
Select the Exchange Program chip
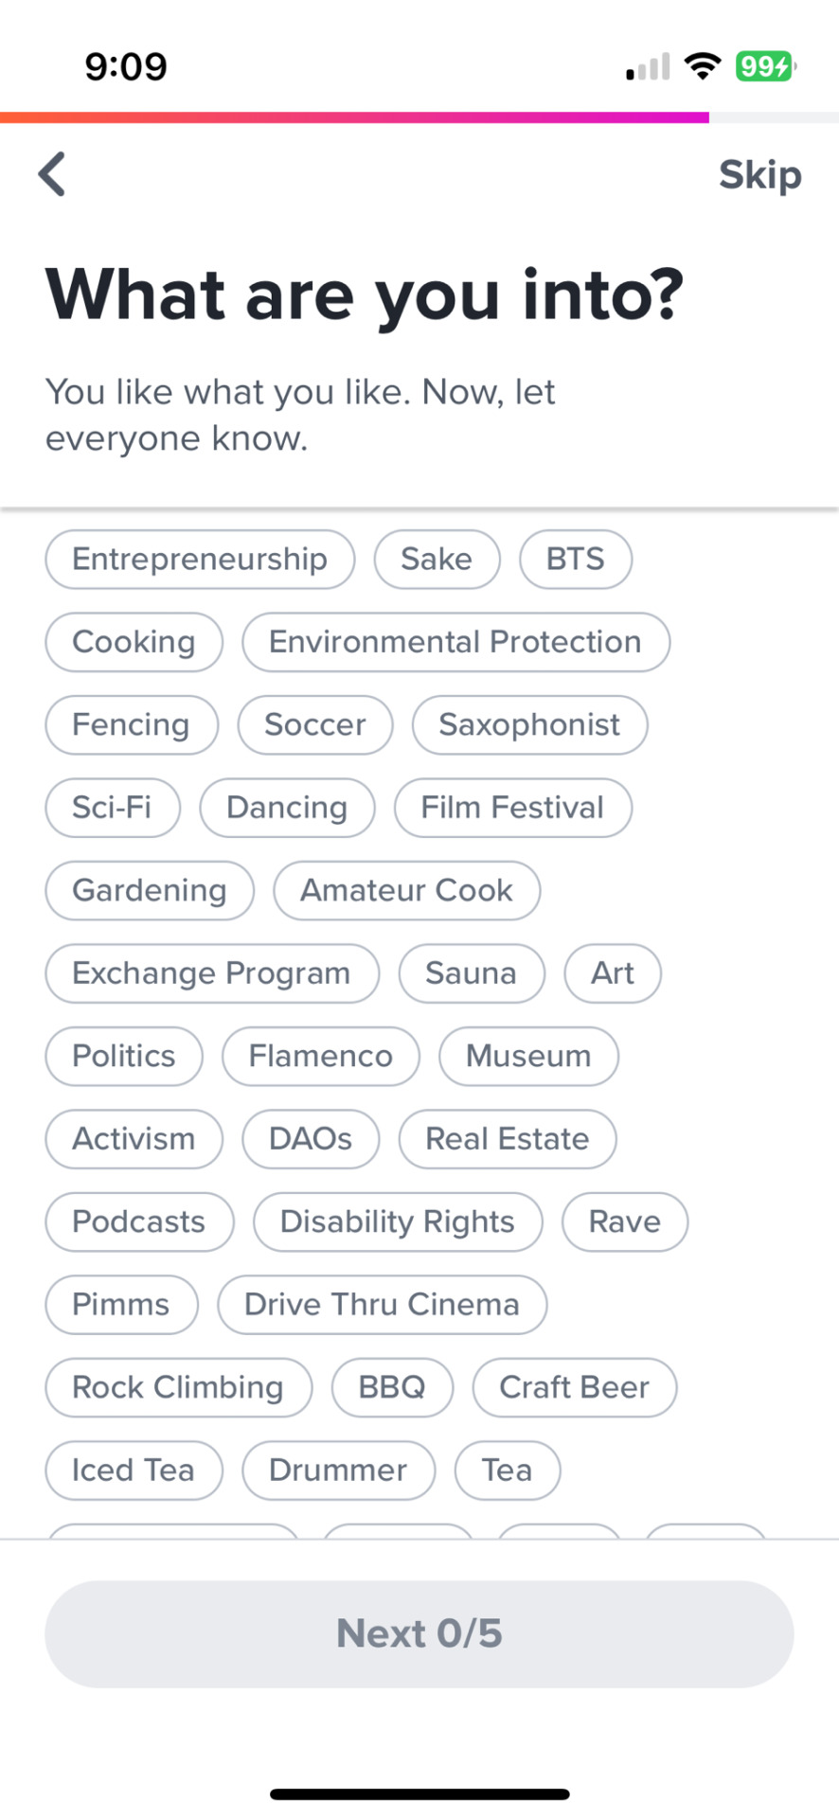pyautogui.click(x=211, y=973)
